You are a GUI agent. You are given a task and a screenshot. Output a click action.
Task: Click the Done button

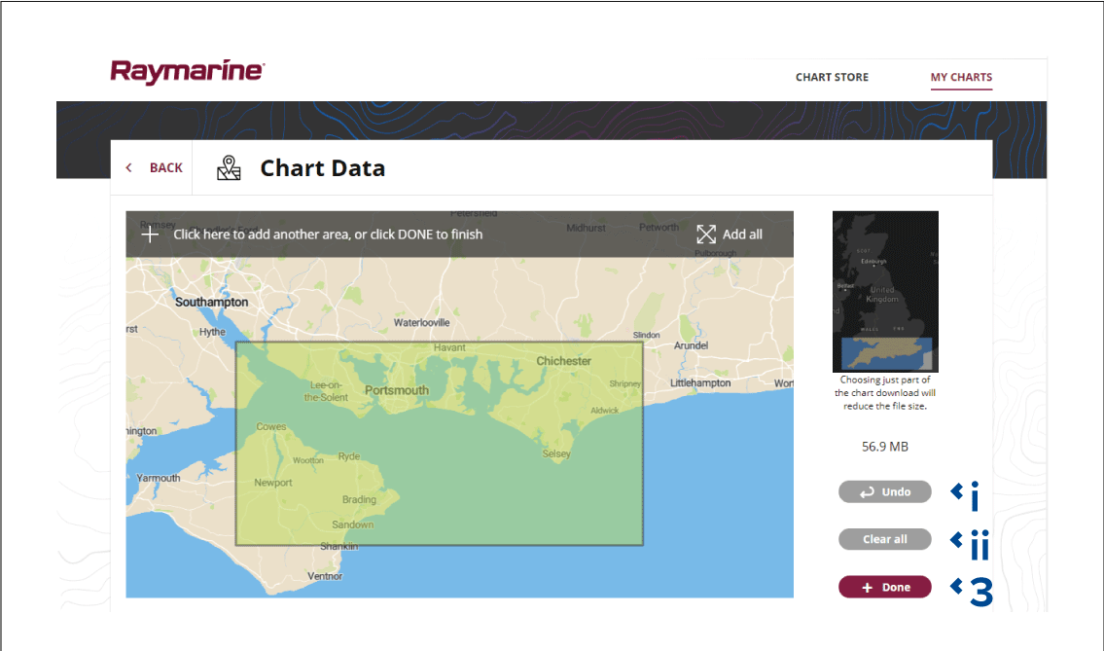click(x=885, y=587)
